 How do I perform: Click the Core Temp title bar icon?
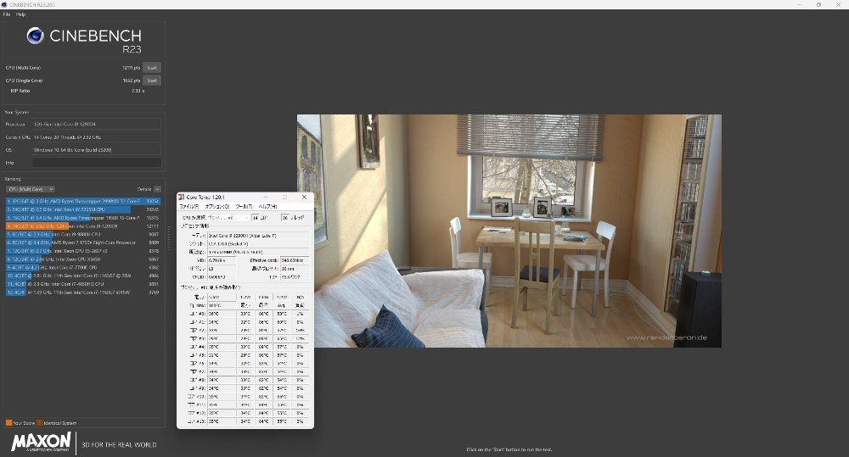(x=182, y=198)
